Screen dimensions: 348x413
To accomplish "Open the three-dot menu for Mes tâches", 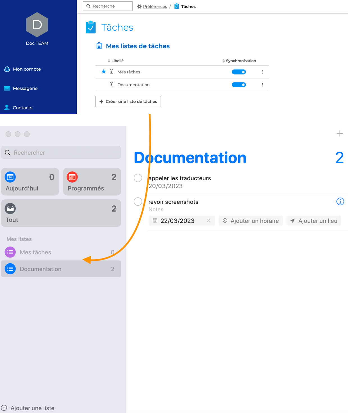I will pos(262,72).
